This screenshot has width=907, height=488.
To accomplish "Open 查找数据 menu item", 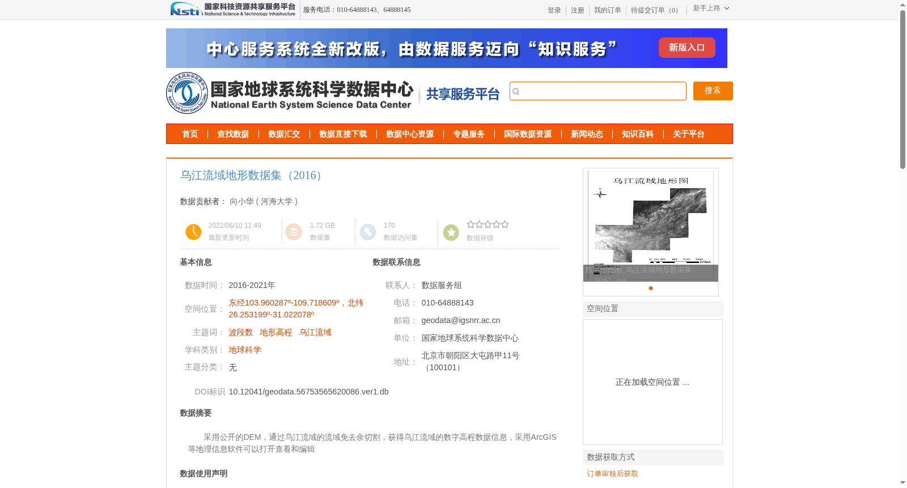I will (233, 134).
